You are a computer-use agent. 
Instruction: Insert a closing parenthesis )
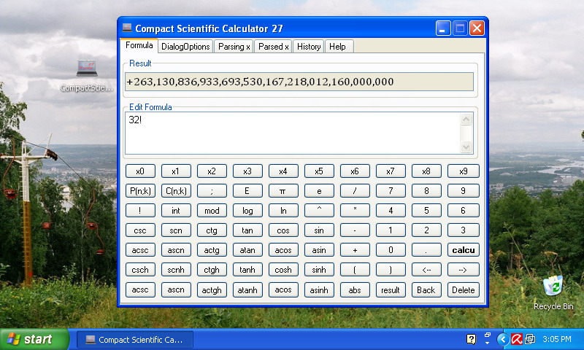pos(391,270)
